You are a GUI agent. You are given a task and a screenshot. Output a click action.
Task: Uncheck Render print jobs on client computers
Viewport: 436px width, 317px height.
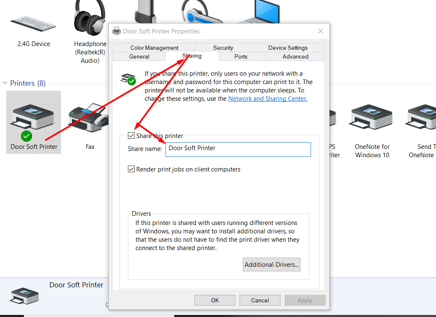point(132,169)
